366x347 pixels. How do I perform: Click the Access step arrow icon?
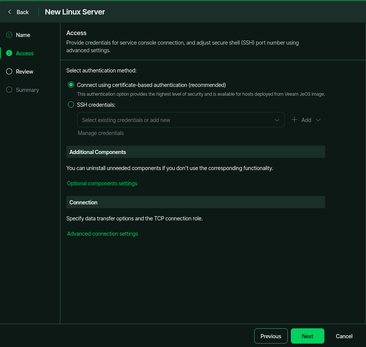9,53
